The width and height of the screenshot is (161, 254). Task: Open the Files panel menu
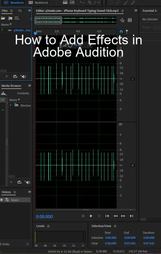[11, 11]
